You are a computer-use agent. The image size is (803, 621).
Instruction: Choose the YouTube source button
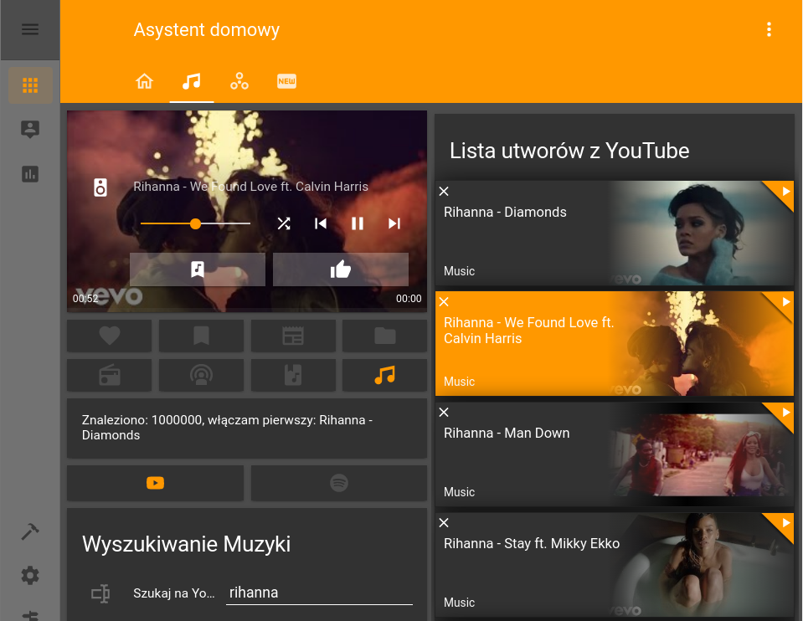pos(155,483)
